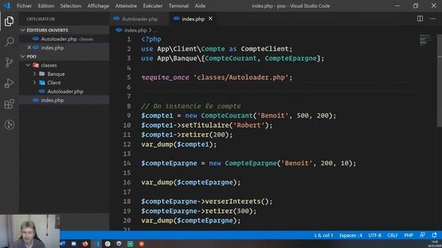Click the VS Code icon in the taskbar
Image resolution: width=442 pixels, height=248 pixels.
[x=97, y=244]
